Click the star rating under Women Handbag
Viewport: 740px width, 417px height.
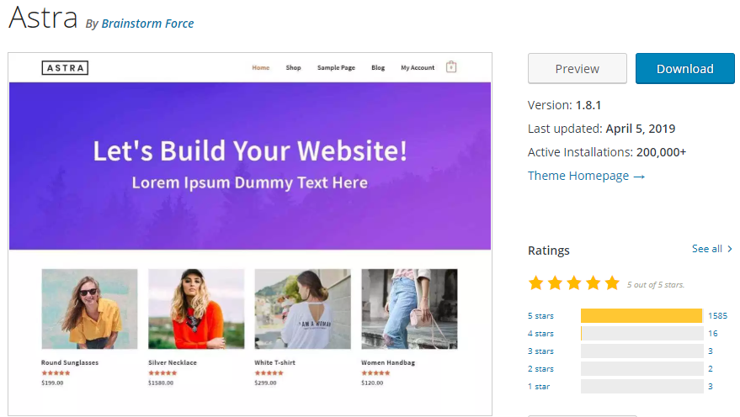tap(375, 372)
